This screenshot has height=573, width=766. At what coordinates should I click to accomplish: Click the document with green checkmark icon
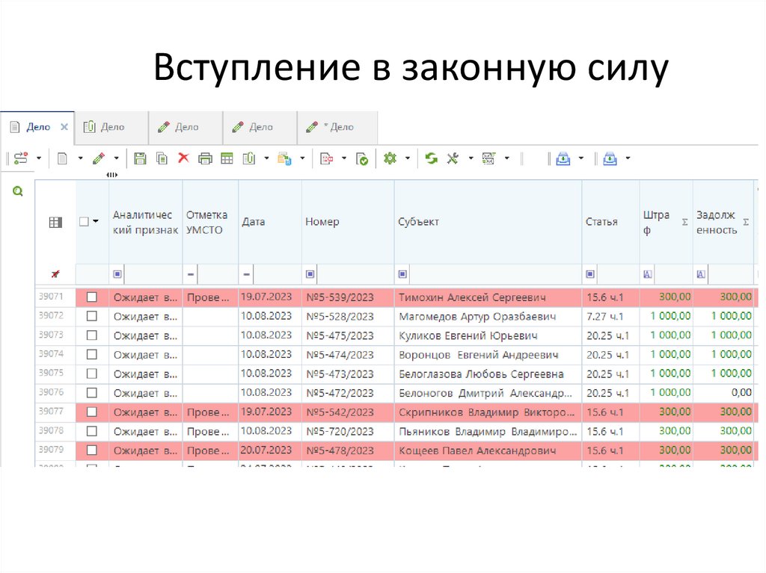click(x=362, y=158)
